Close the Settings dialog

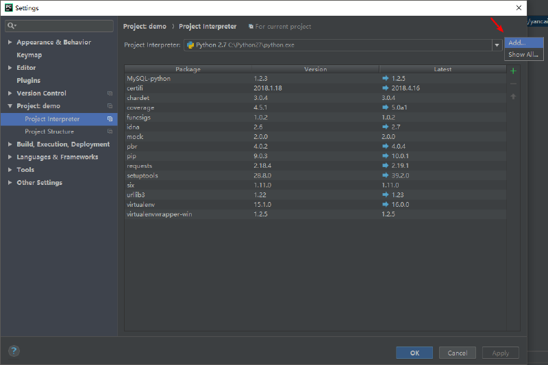[x=519, y=8]
